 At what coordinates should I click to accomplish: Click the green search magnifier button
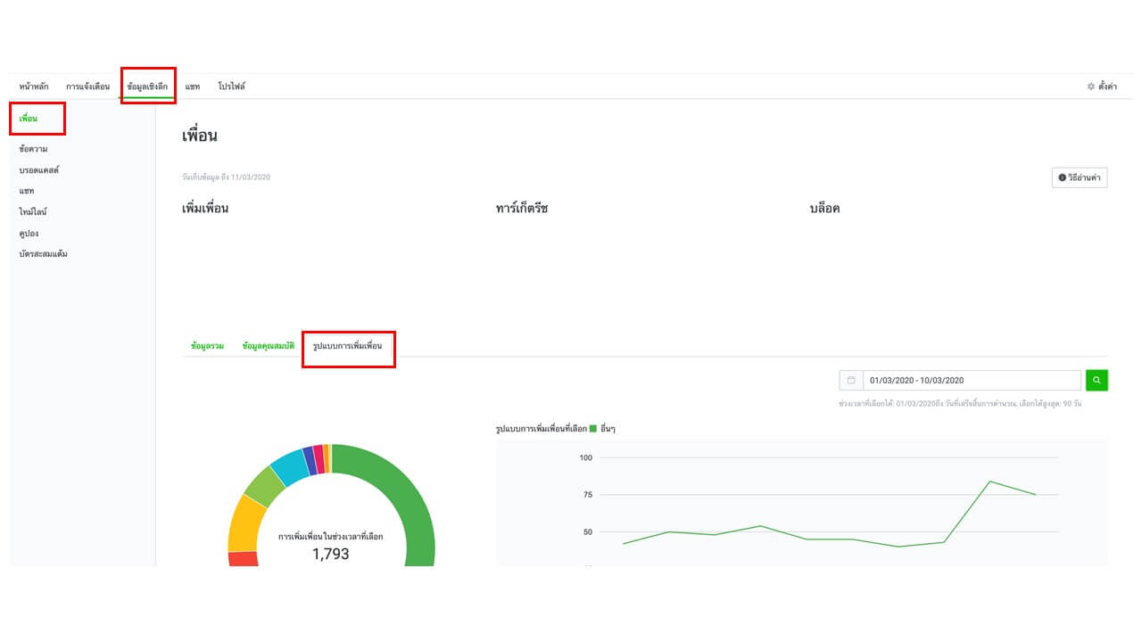tap(1096, 381)
